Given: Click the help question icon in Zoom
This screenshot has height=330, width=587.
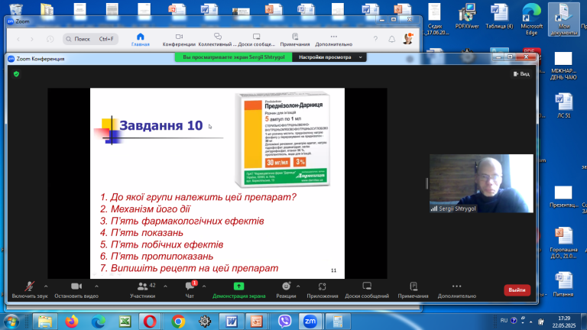Looking at the screenshot, I should coord(375,39).
